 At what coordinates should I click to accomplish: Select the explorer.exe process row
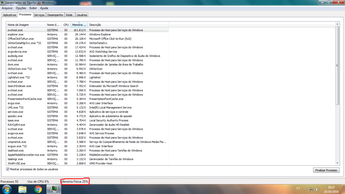pos(87,34)
